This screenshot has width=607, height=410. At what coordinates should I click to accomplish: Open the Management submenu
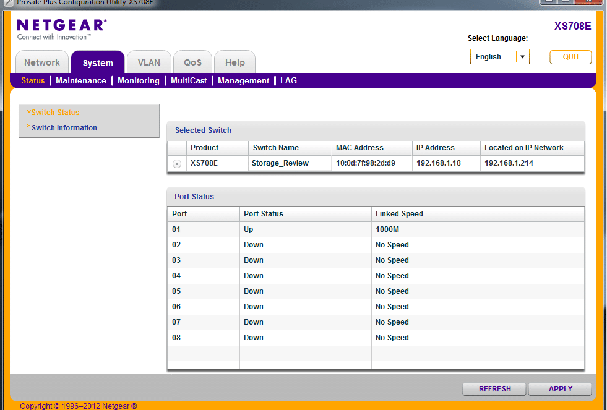pos(244,80)
